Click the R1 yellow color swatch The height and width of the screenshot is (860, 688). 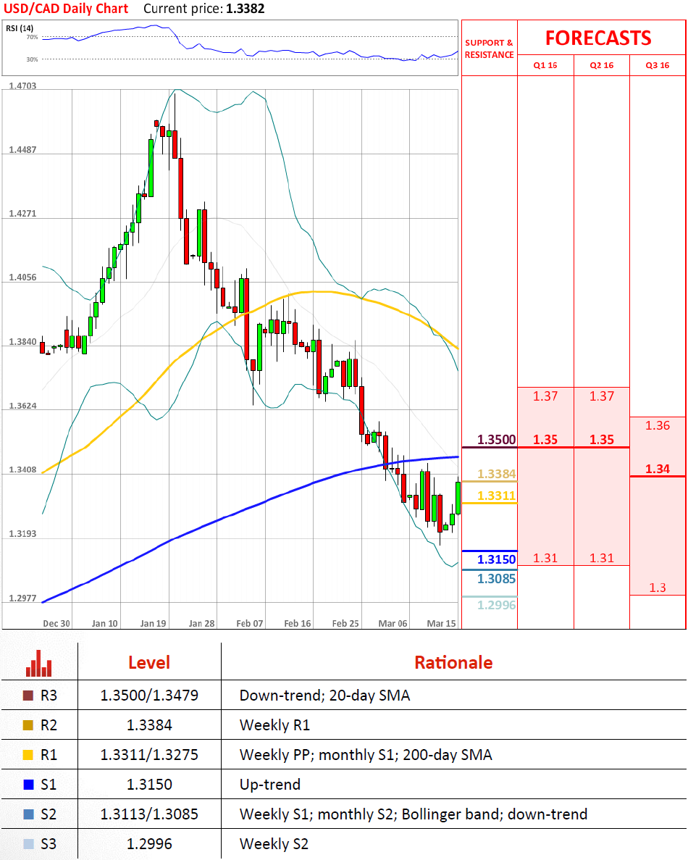tap(28, 755)
